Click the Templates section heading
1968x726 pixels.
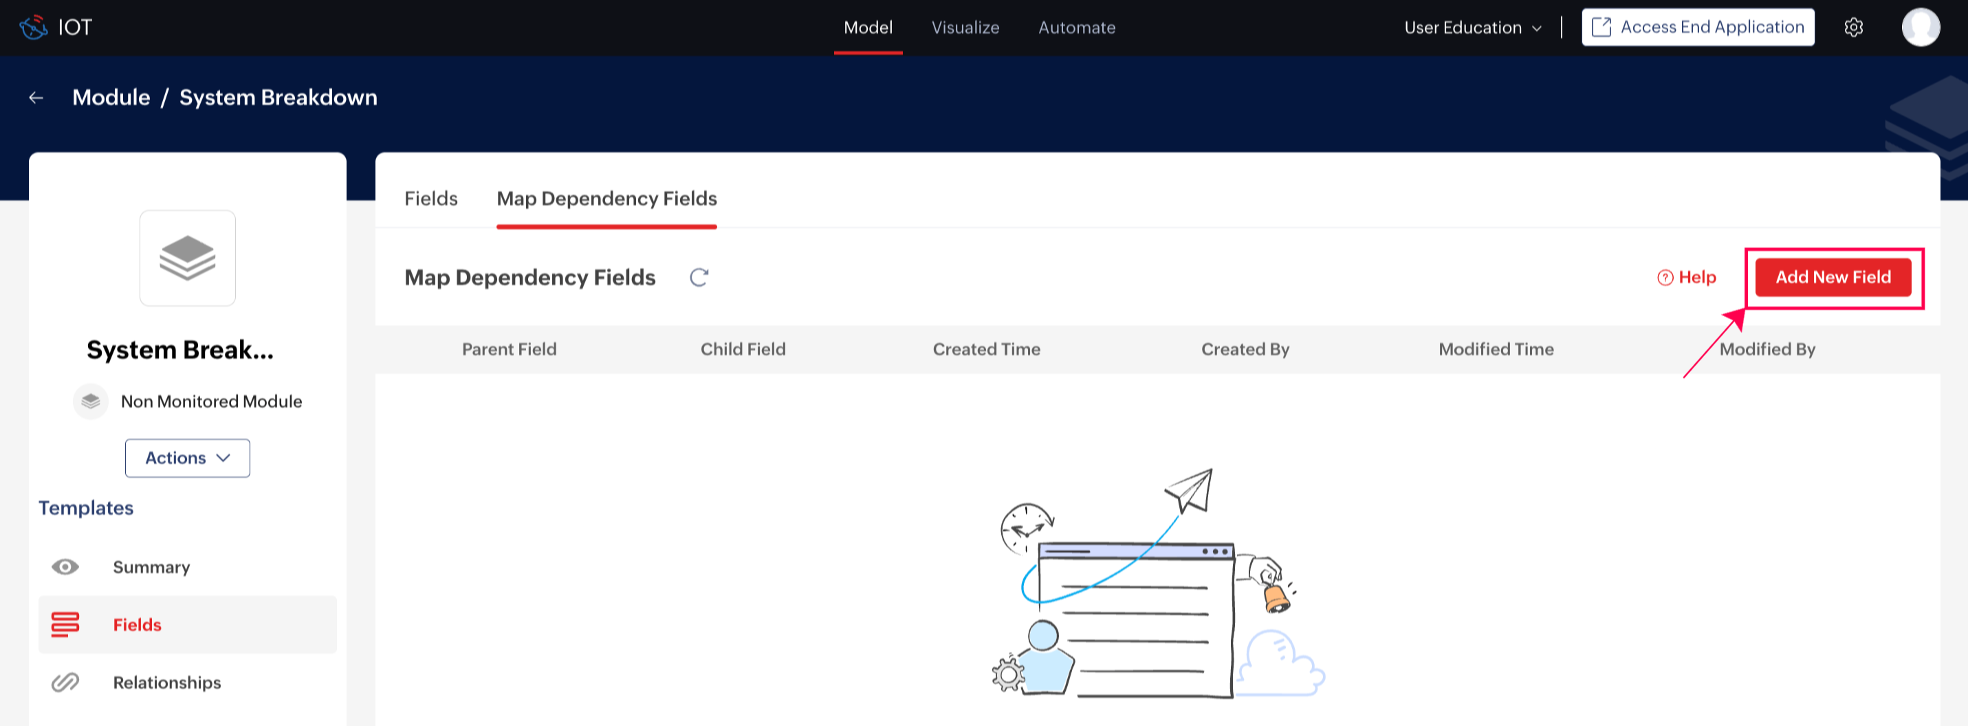pyautogui.click(x=85, y=508)
